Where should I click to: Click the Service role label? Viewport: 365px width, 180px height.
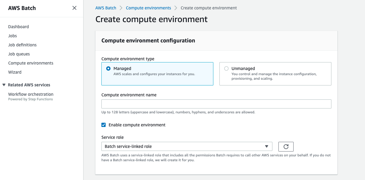click(113, 137)
